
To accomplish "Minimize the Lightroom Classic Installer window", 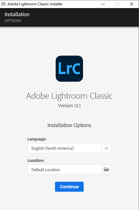I will coord(103,4).
